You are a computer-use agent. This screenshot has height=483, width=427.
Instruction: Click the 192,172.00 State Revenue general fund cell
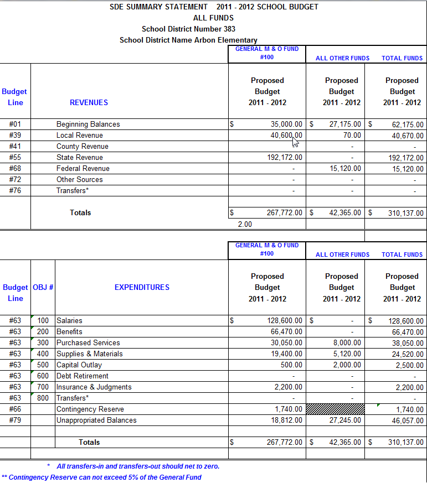(x=267, y=158)
